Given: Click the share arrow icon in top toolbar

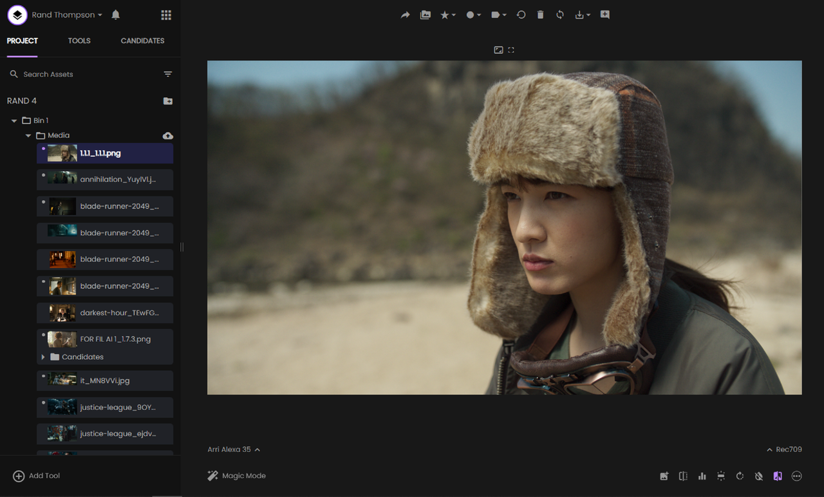Looking at the screenshot, I should coord(405,15).
